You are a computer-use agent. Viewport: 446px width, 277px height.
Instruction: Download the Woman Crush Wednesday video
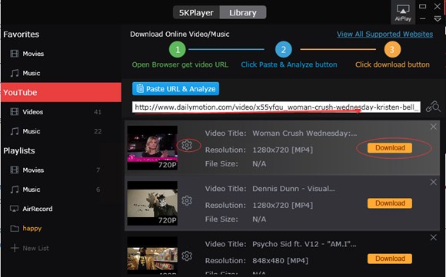point(390,148)
